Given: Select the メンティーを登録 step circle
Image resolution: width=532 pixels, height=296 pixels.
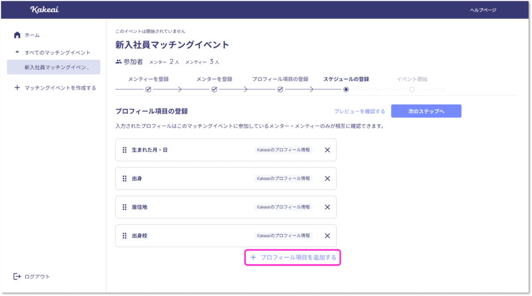Looking at the screenshot, I should pos(148,89).
